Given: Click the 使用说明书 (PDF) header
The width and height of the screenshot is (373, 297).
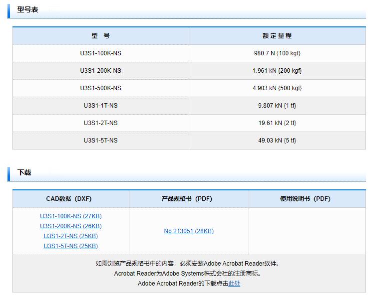Looking at the screenshot, I should tap(305, 199).
